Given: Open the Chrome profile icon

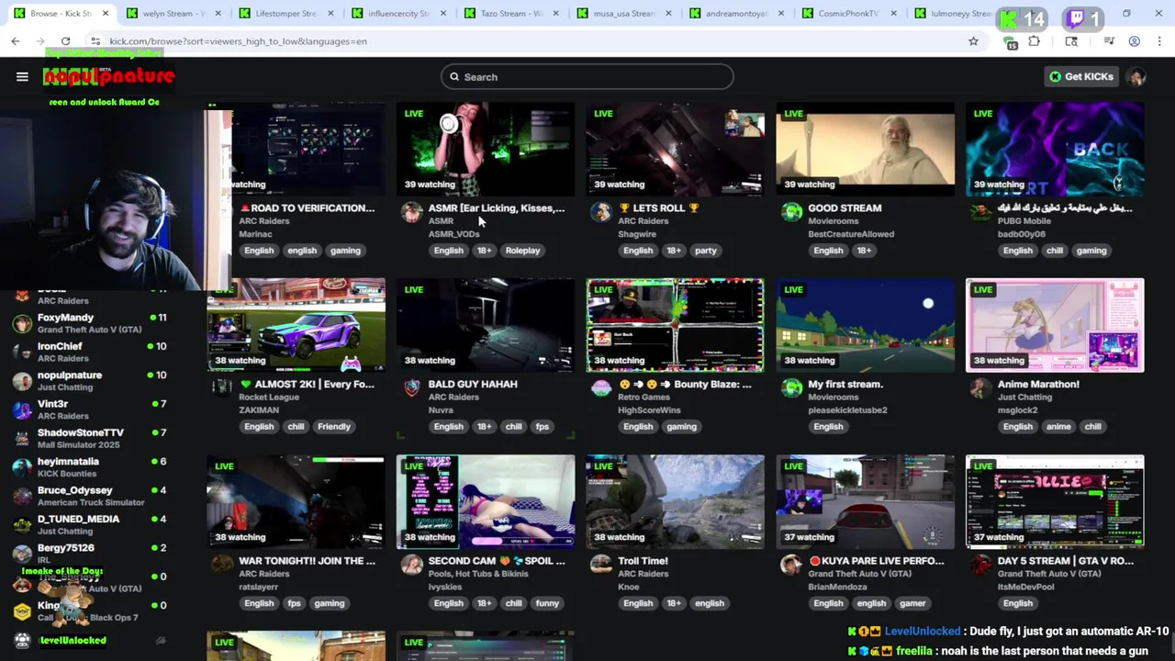Looking at the screenshot, I should (x=1135, y=41).
